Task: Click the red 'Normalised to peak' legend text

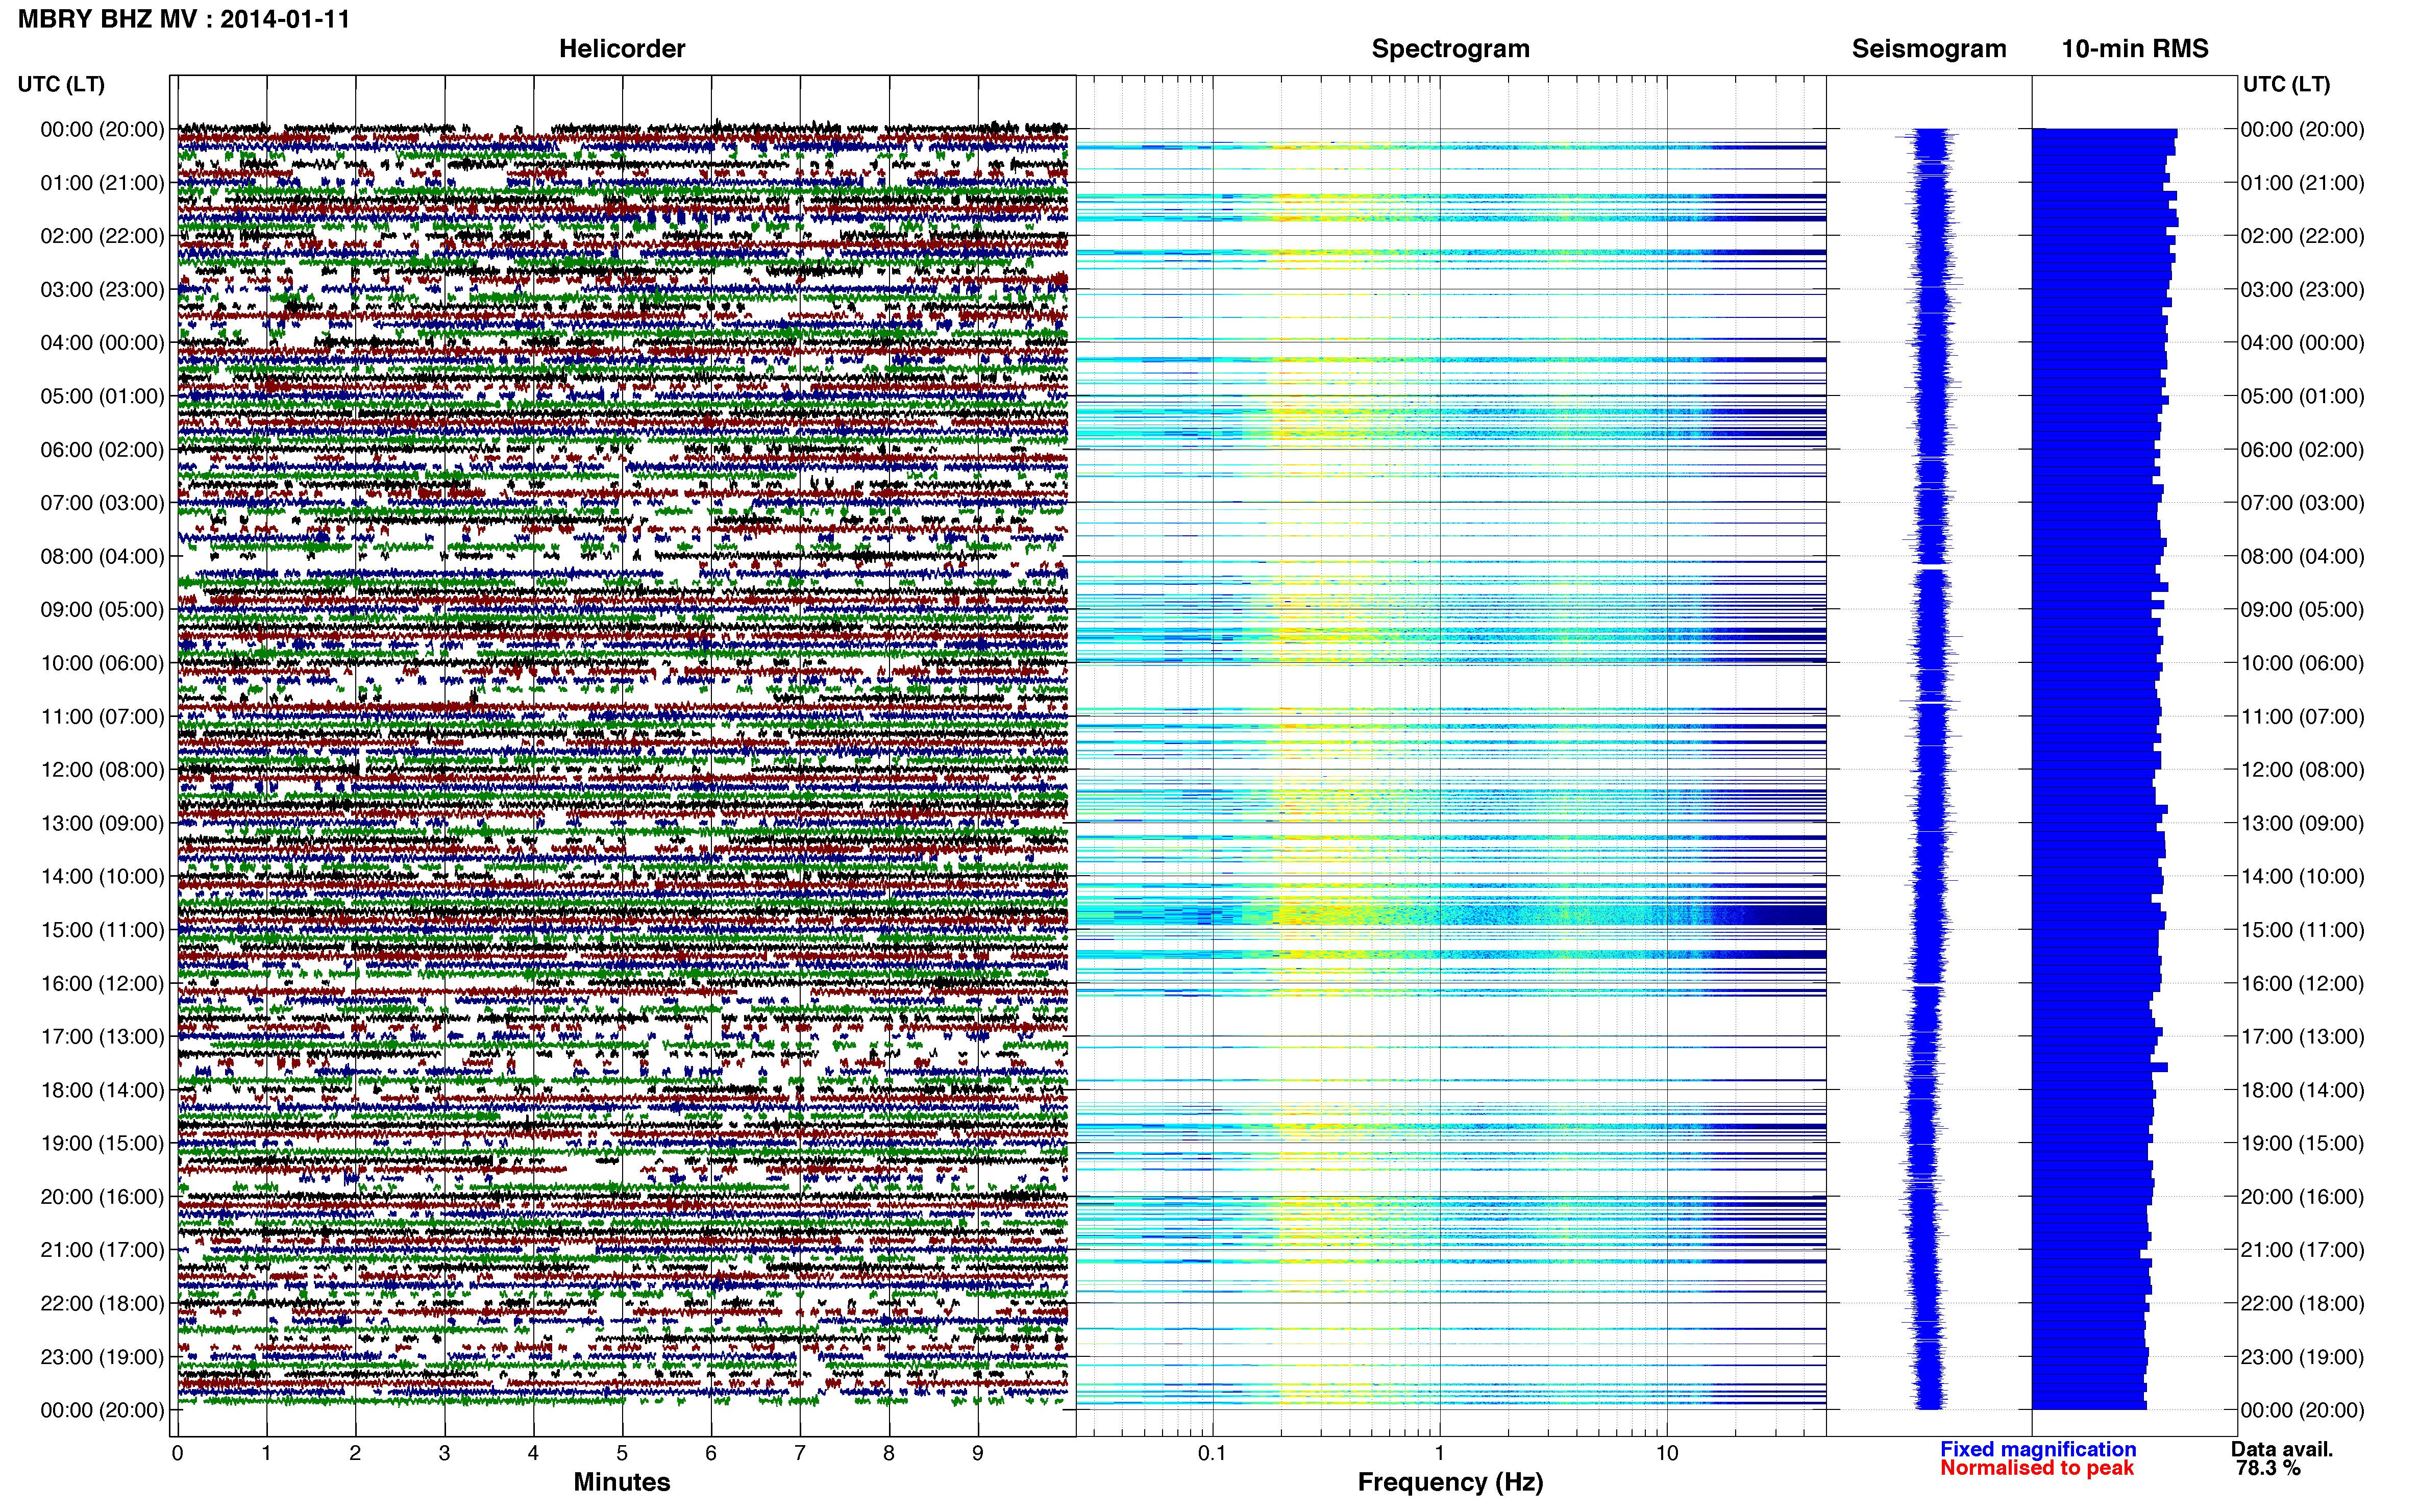Action: click(2037, 1468)
